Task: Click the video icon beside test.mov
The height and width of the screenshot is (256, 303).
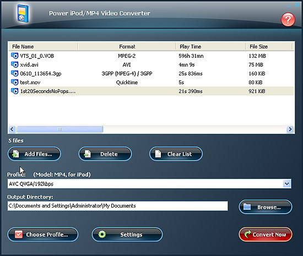Action: [14, 83]
